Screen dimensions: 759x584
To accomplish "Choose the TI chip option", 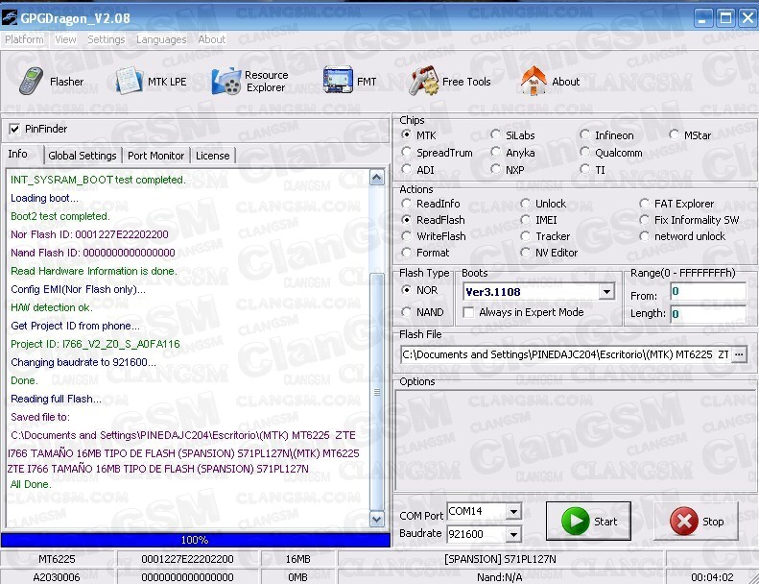I will tap(584, 169).
